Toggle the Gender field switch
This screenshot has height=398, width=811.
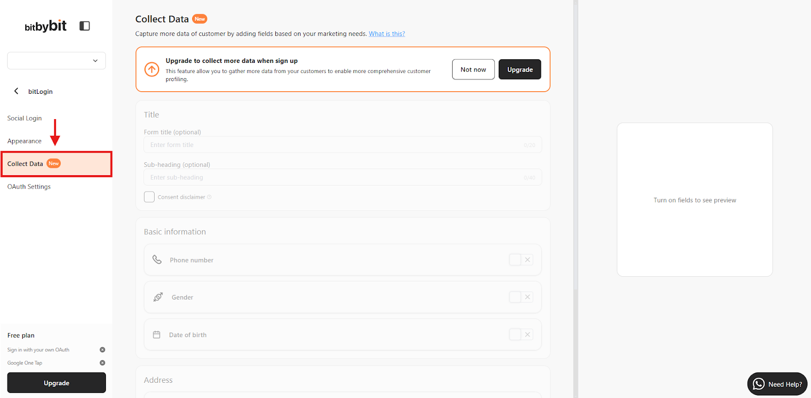tap(521, 297)
